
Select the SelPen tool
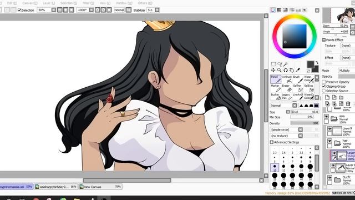[298, 88]
